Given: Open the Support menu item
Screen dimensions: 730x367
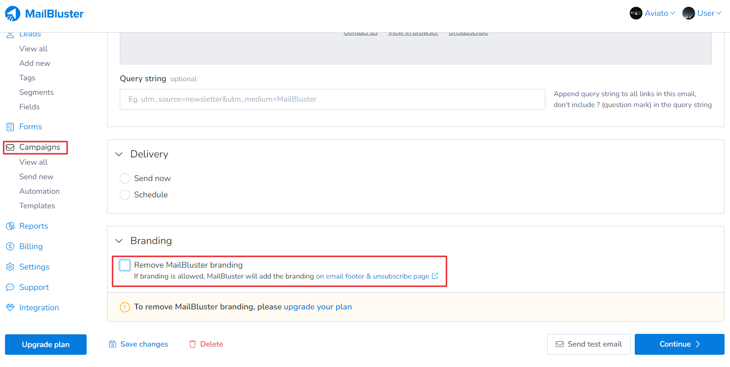Looking at the screenshot, I should pyautogui.click(x=34, y=287).
